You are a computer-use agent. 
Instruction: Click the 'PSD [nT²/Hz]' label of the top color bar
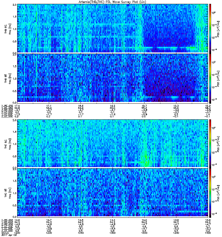pos(218,29)
